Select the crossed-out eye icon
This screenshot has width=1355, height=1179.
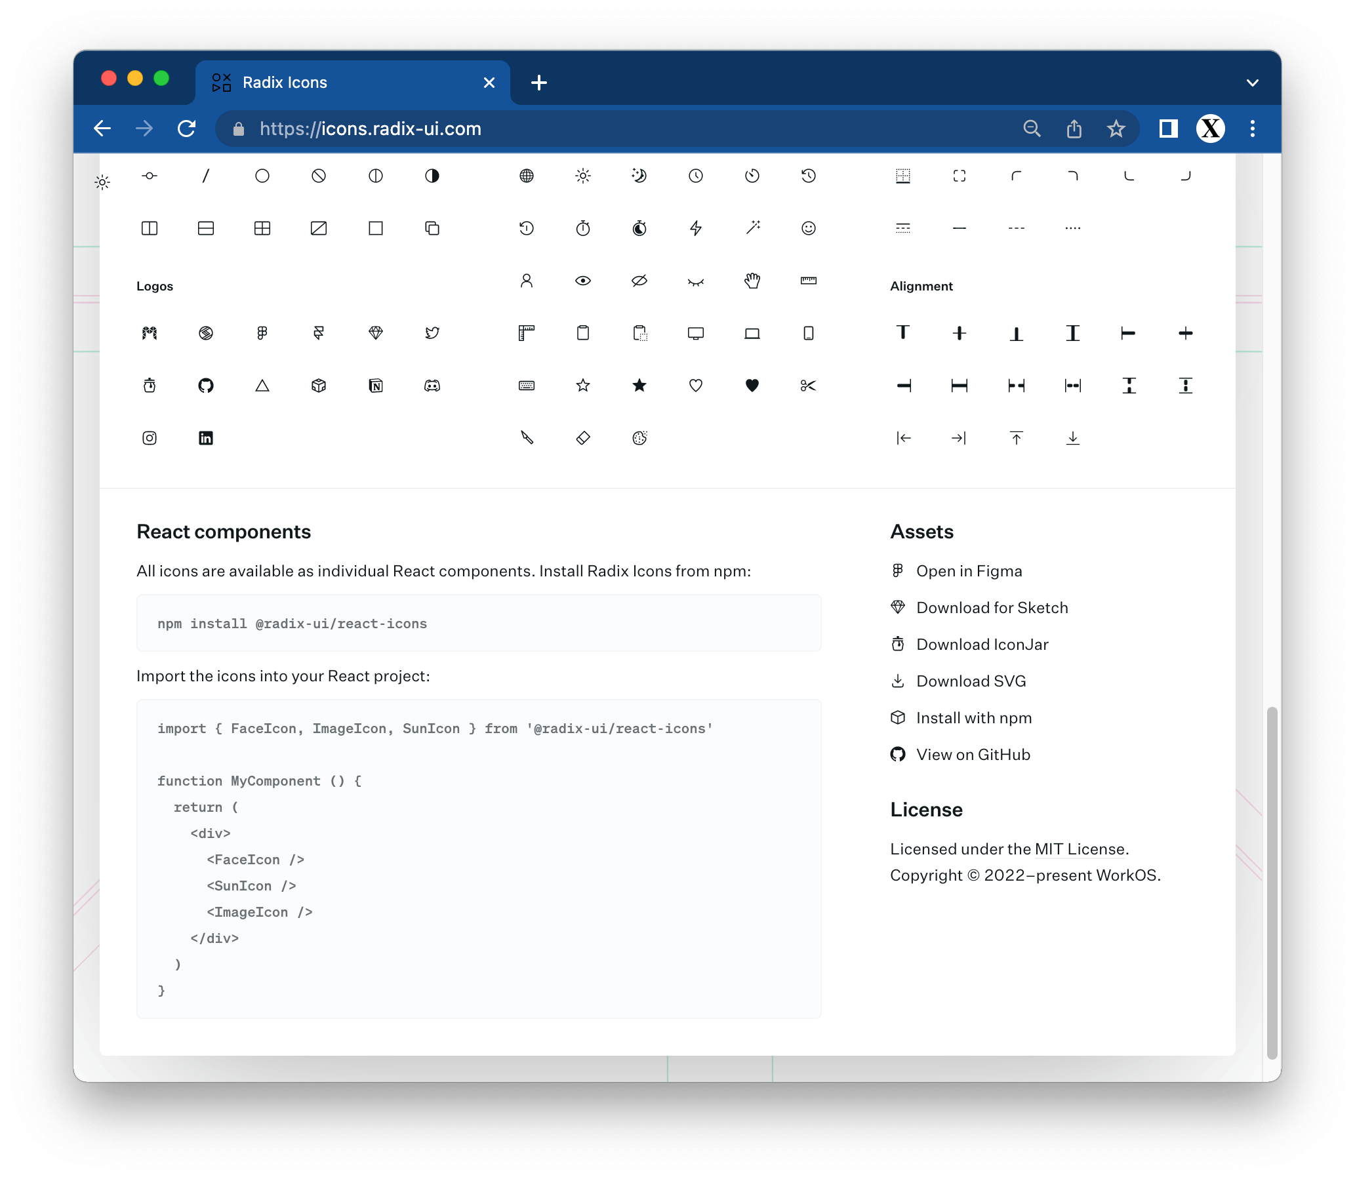point(639,281)
